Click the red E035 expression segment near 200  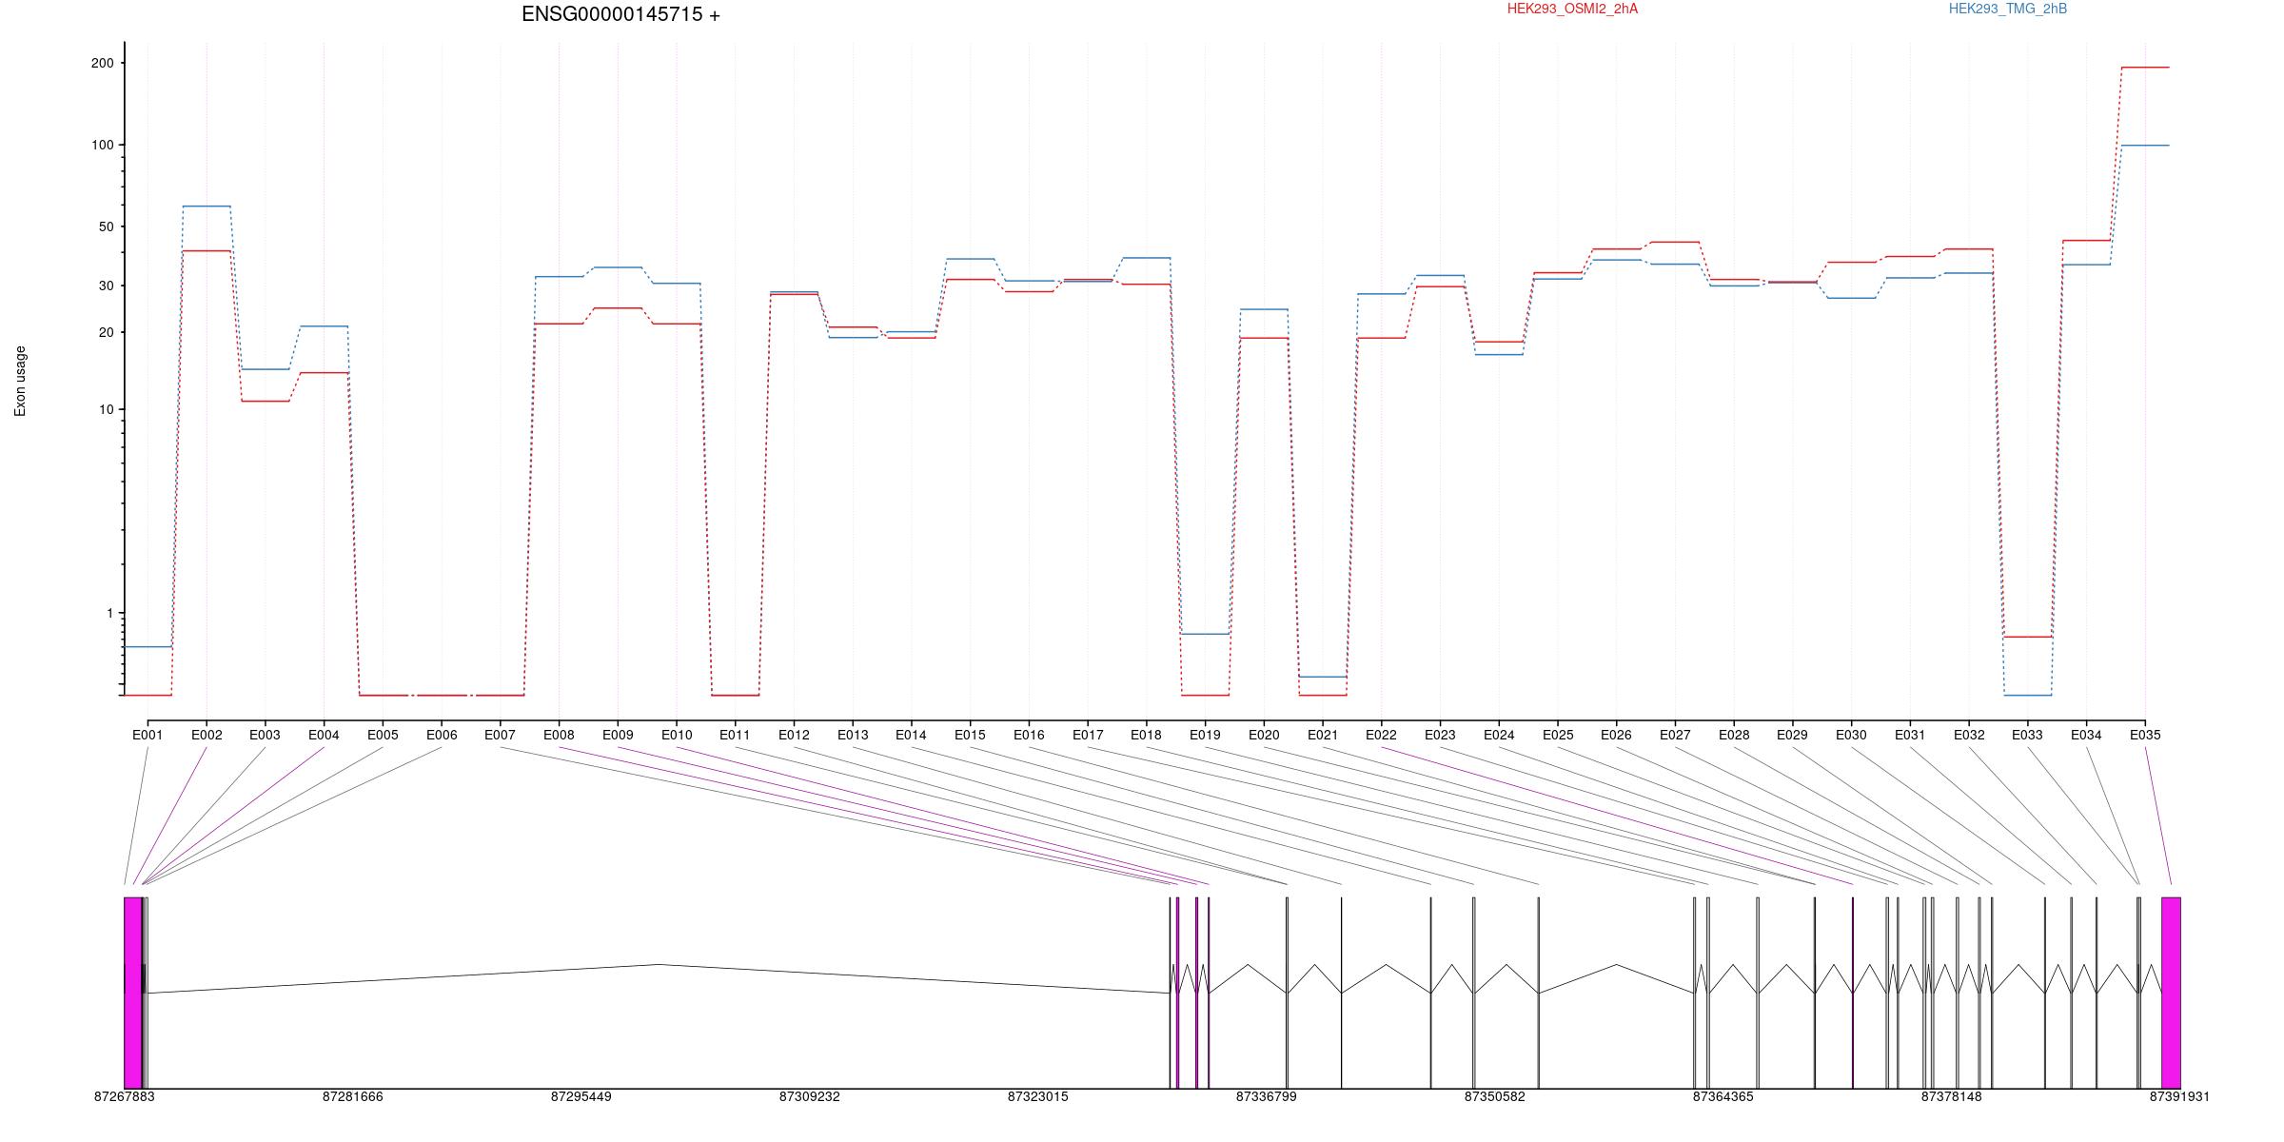2145,68
